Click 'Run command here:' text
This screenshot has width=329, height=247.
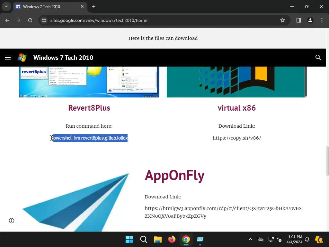click(x=89, y=126)
